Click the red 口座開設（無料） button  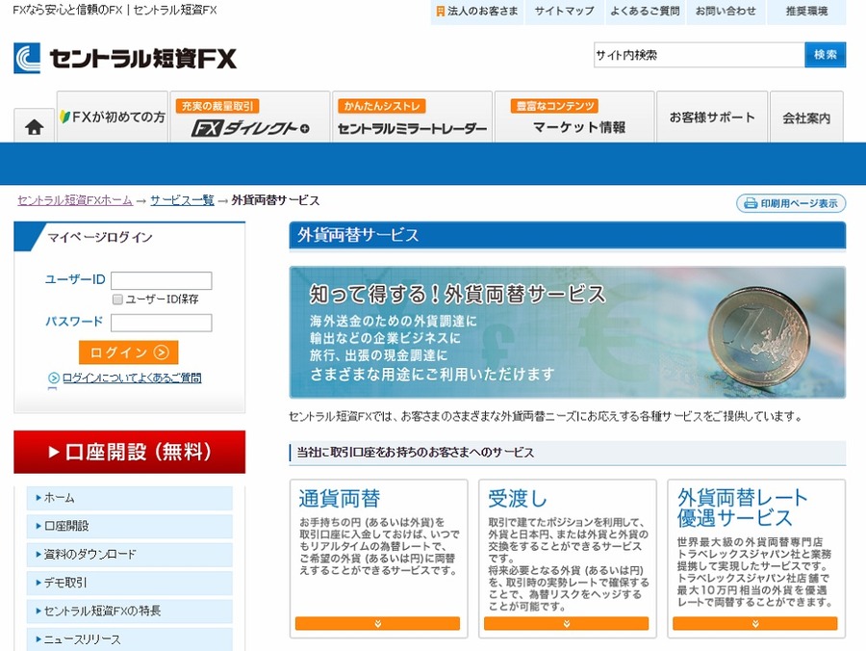(x=129, y=452)
